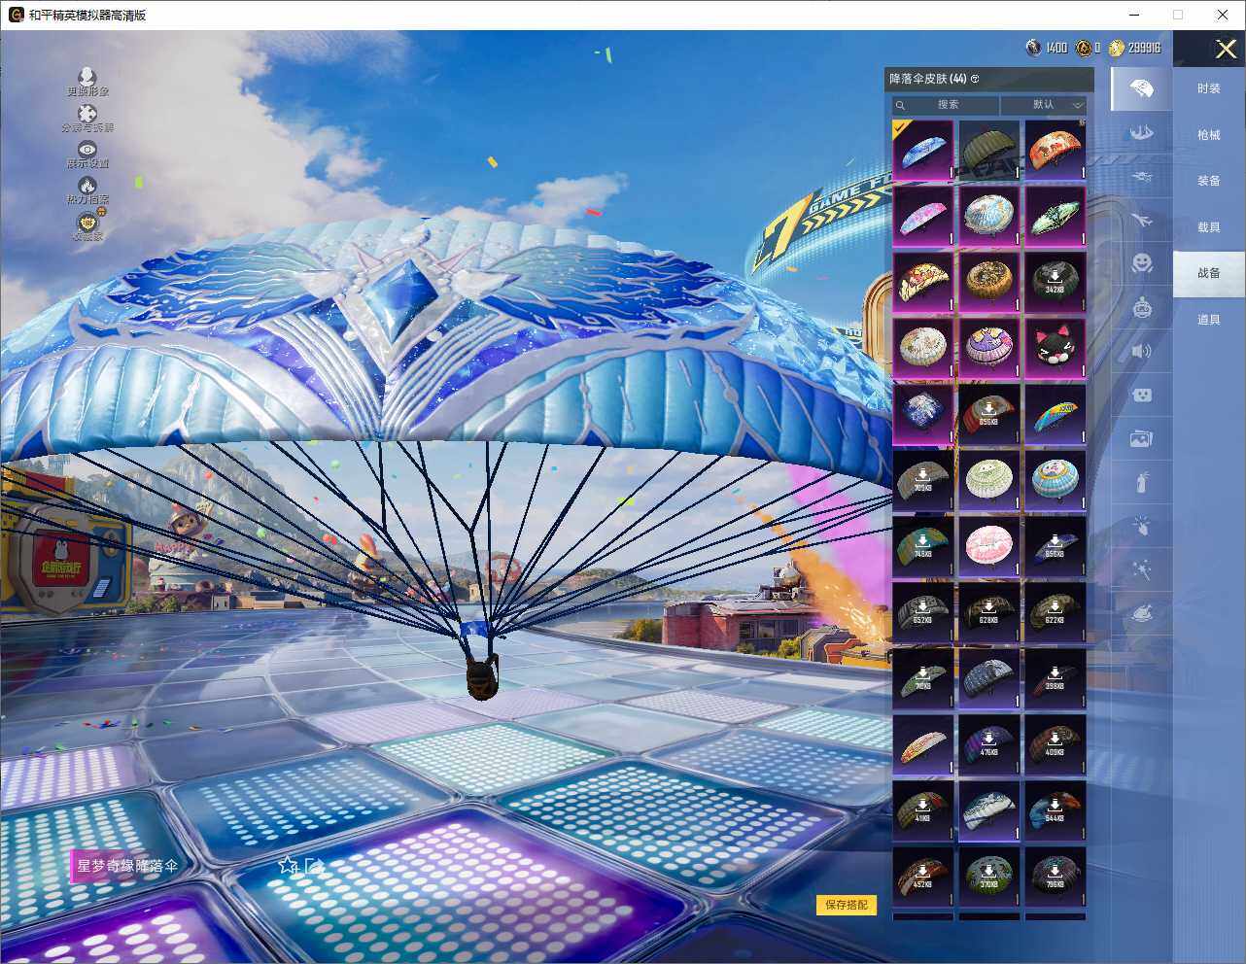Download the 342KB parachute skin
1246x964 pixels.
tap(1055, 281)
